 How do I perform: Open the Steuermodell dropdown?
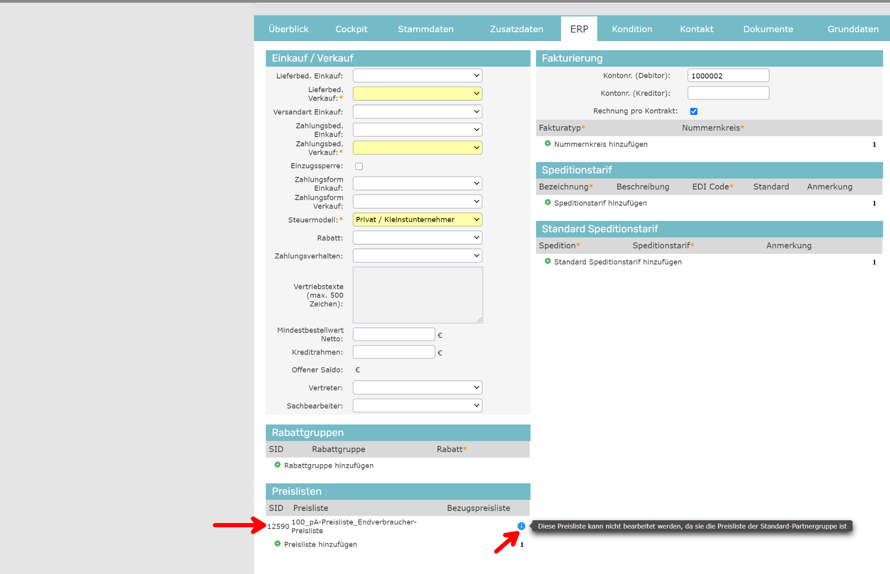pos(417,220)
